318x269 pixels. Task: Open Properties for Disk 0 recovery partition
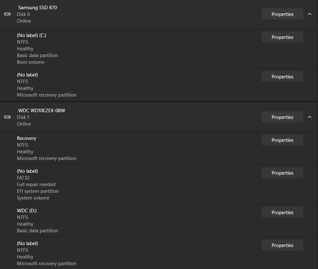282,76
